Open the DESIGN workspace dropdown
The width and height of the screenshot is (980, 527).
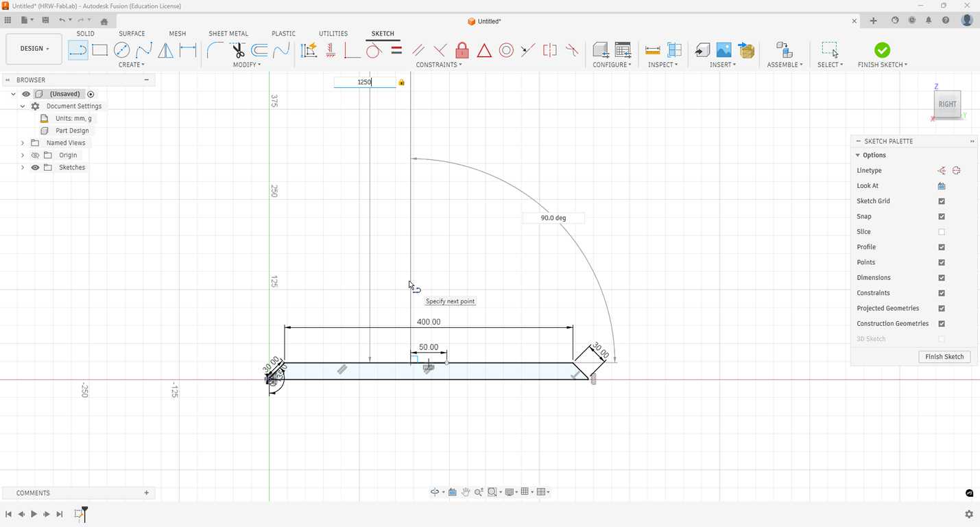(x=34, y=49)
